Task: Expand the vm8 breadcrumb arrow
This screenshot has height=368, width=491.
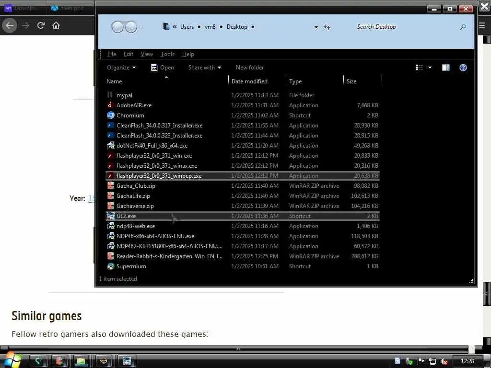Action: point(221,27)
